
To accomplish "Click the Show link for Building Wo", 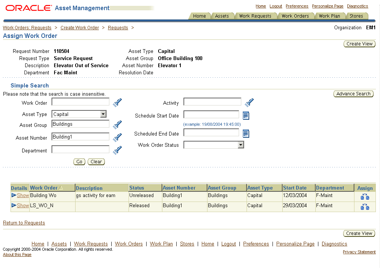I will [23, 196].
